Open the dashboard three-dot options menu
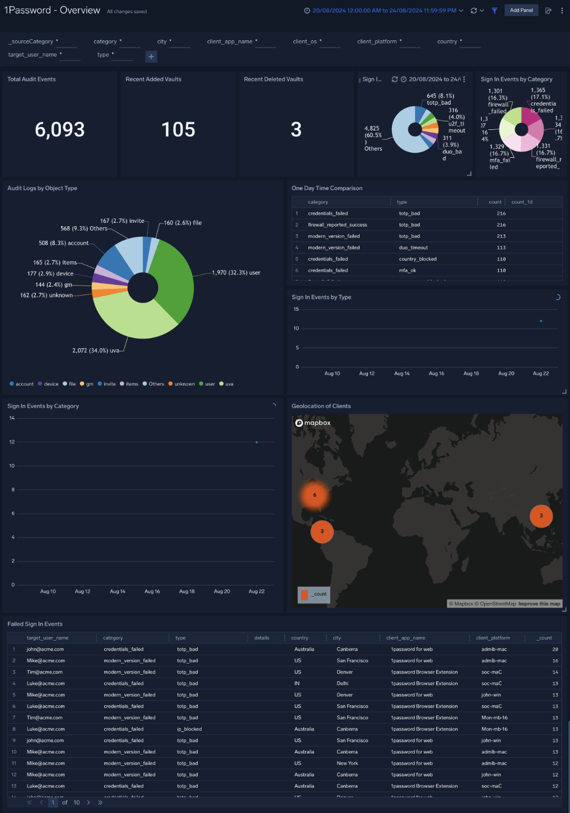 click(x=562, y=11)
